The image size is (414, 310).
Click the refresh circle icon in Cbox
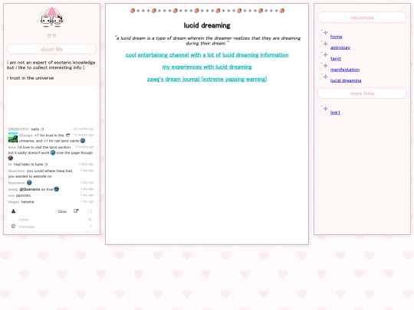90,211
